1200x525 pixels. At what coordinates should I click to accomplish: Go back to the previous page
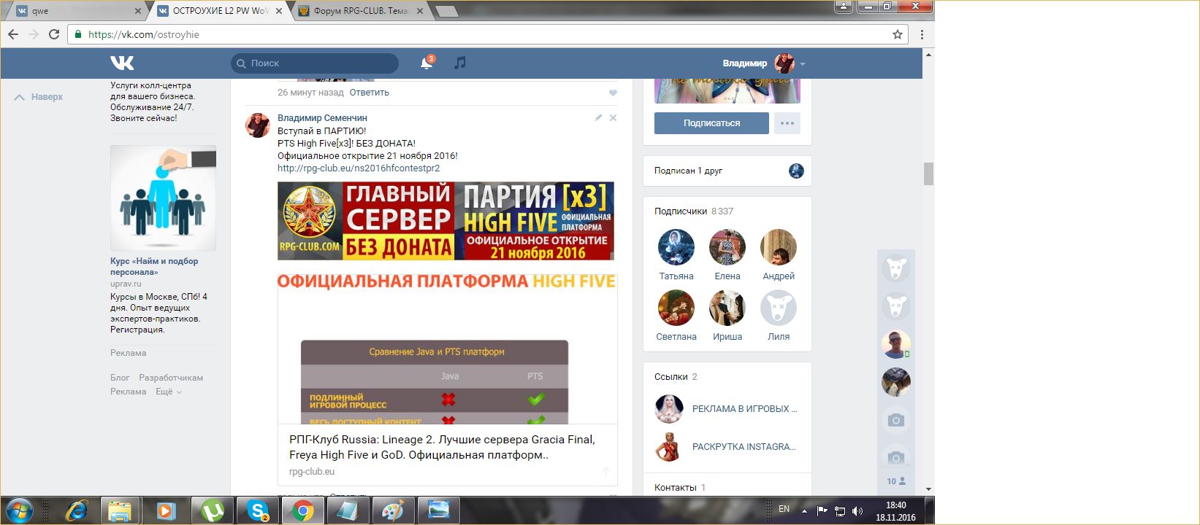(x=13, y=34)
